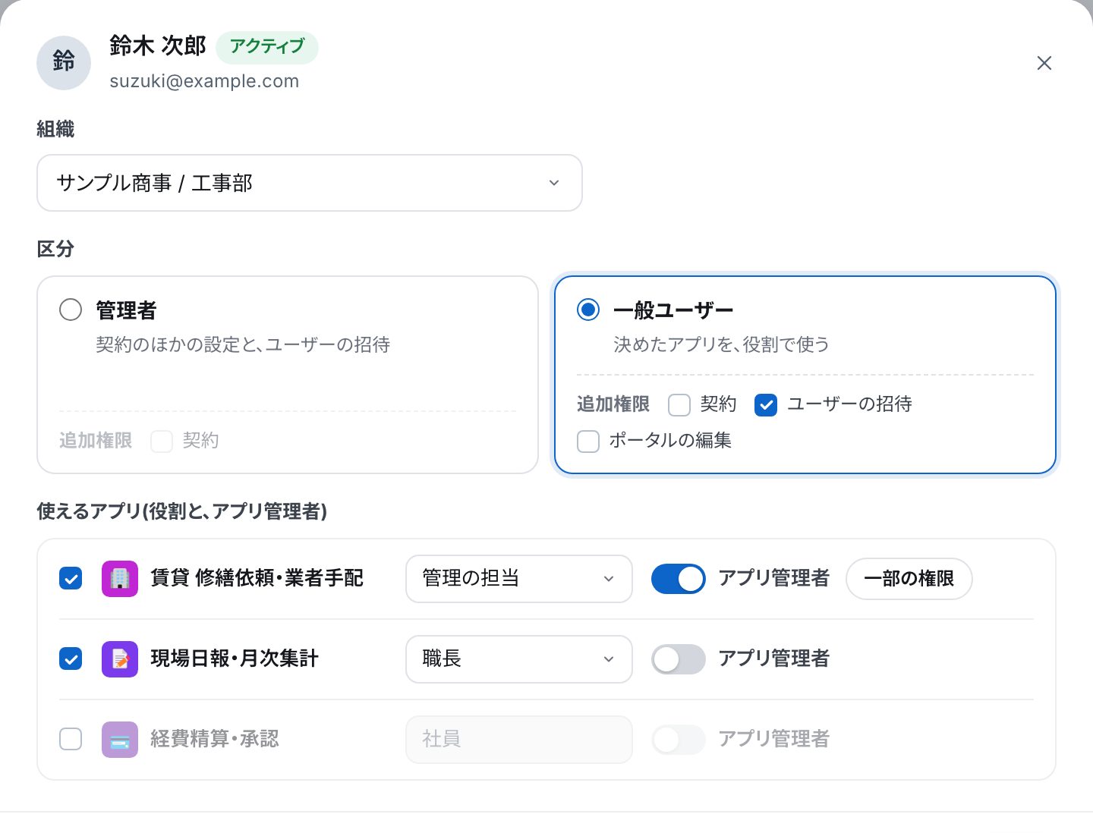The image size is (1093, 833).
Task: Open the 職長 role dropdown
Action: pyautogui.click(x=519, y=659)
